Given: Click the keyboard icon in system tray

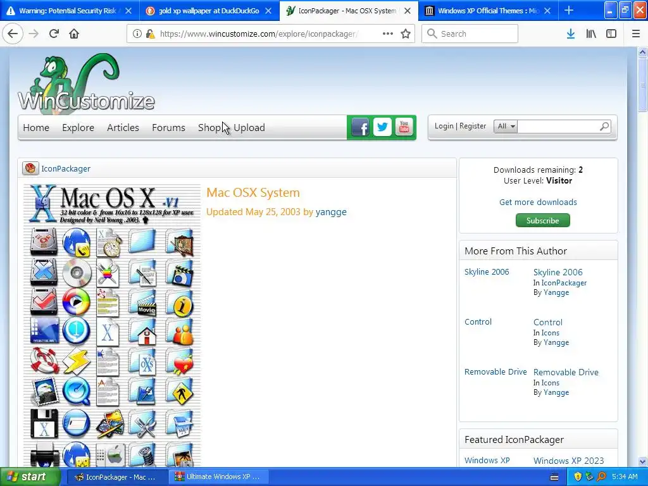Looking at the screenshot, I should 554,477.
